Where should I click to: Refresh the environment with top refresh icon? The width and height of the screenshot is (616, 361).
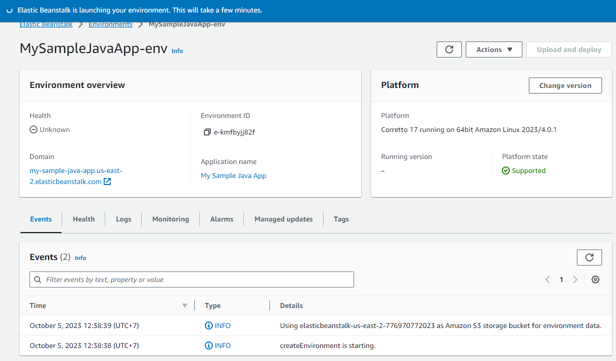point(449,49)
